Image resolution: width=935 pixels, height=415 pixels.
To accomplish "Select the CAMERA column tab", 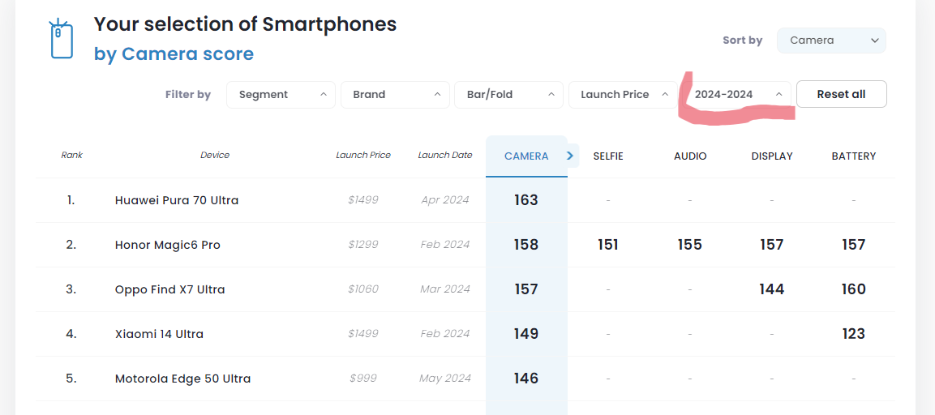I will (x=525, y=156).
